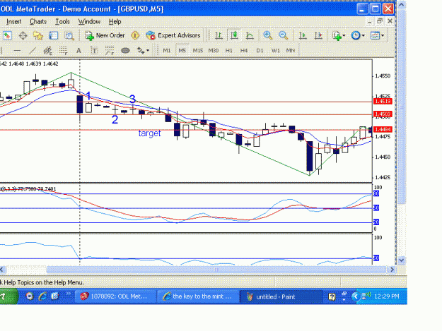Restore the inner chart window
Screen dimensions: 442x331
[x=380, y=21]
